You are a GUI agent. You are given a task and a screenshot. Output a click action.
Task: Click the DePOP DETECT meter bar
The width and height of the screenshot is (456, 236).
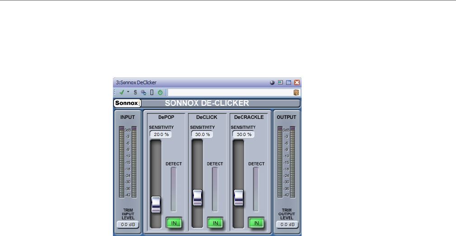coord(174,189)
